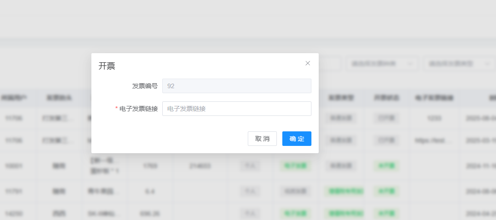
Task: Confirm the invoice with the 确定 button
Action: (296, 139)
